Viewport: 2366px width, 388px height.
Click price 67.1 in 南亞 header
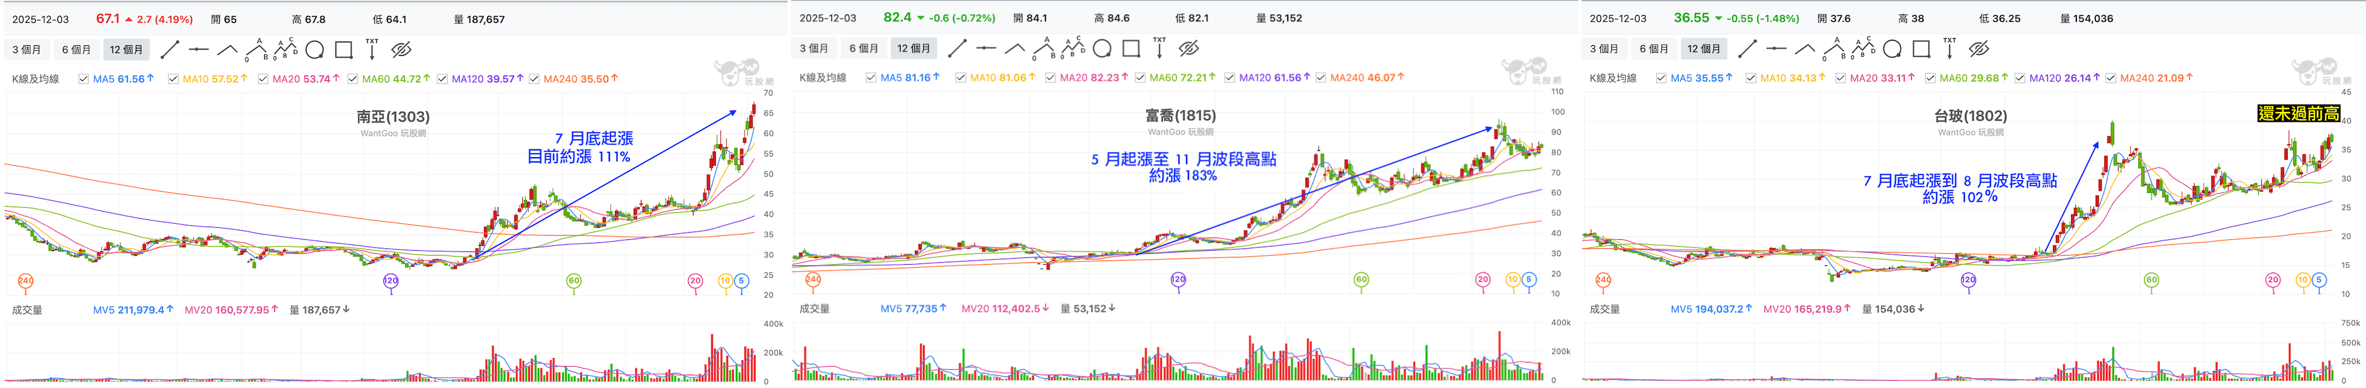click(107, 18)
